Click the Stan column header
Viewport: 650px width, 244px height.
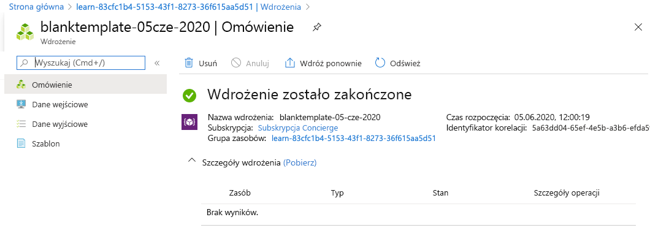pyautogui.click(x=440, y=193)
